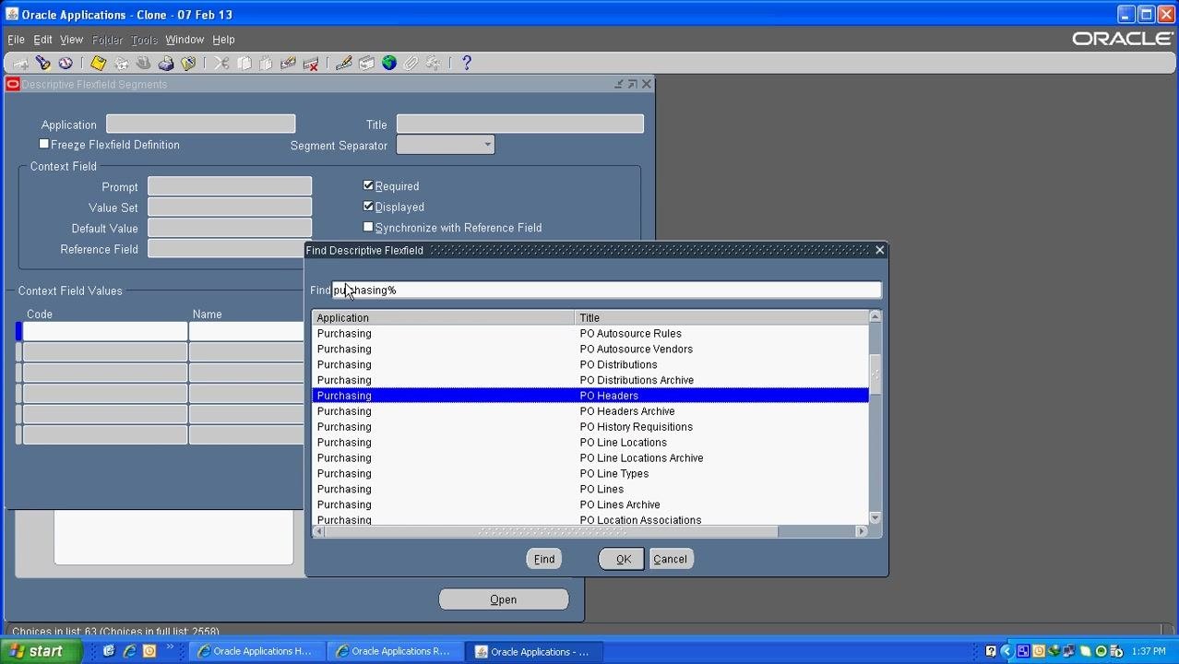Open the File menu

pos(16,40)
